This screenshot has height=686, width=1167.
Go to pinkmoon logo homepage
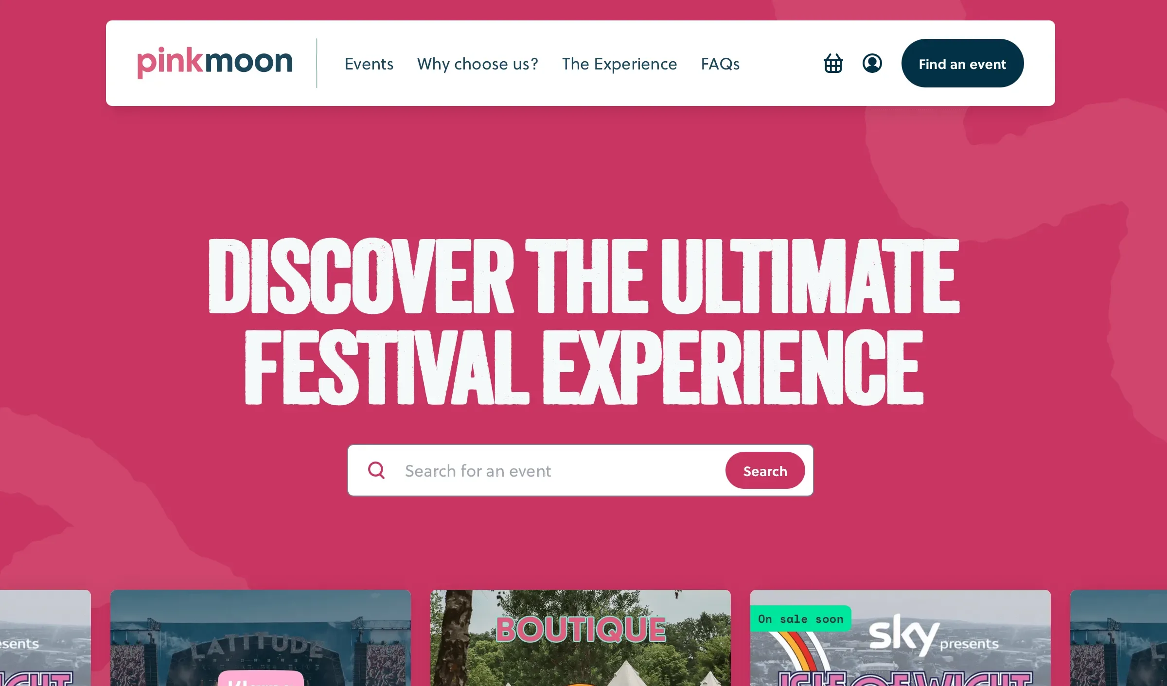click(215, 62)
